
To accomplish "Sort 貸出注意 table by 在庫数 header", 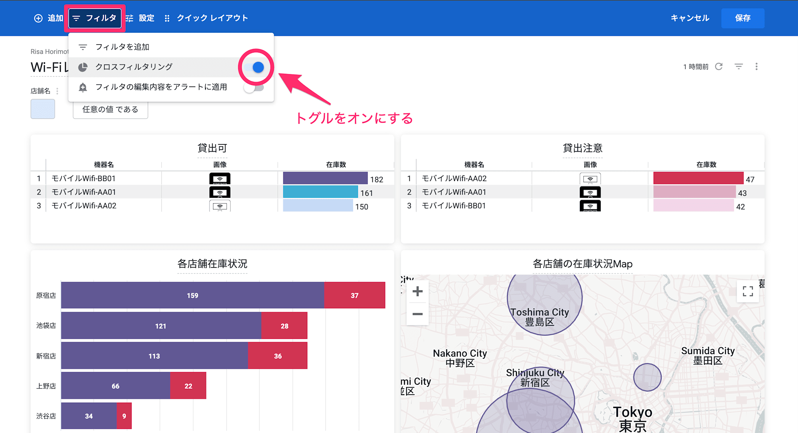I will pyautogui.click(x=706, y=164).
